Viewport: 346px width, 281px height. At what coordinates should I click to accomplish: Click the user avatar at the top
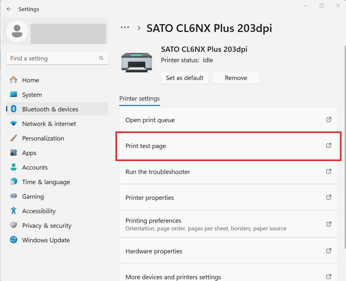click(x=17, y=31)
